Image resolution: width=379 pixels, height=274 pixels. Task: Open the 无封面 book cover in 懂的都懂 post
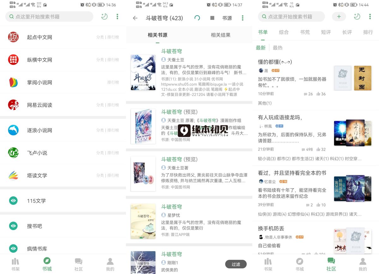pos(363,78)
